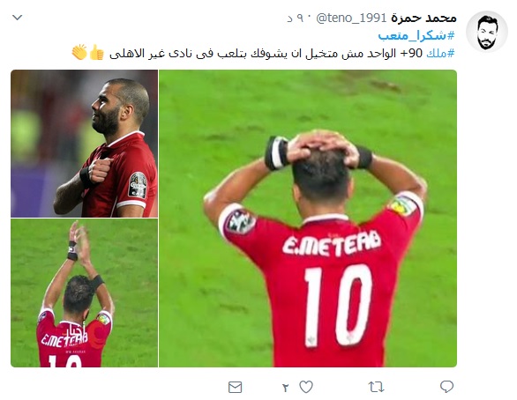
Task: View photo of bearded player touching chest
Action: [x=84, y=144]
